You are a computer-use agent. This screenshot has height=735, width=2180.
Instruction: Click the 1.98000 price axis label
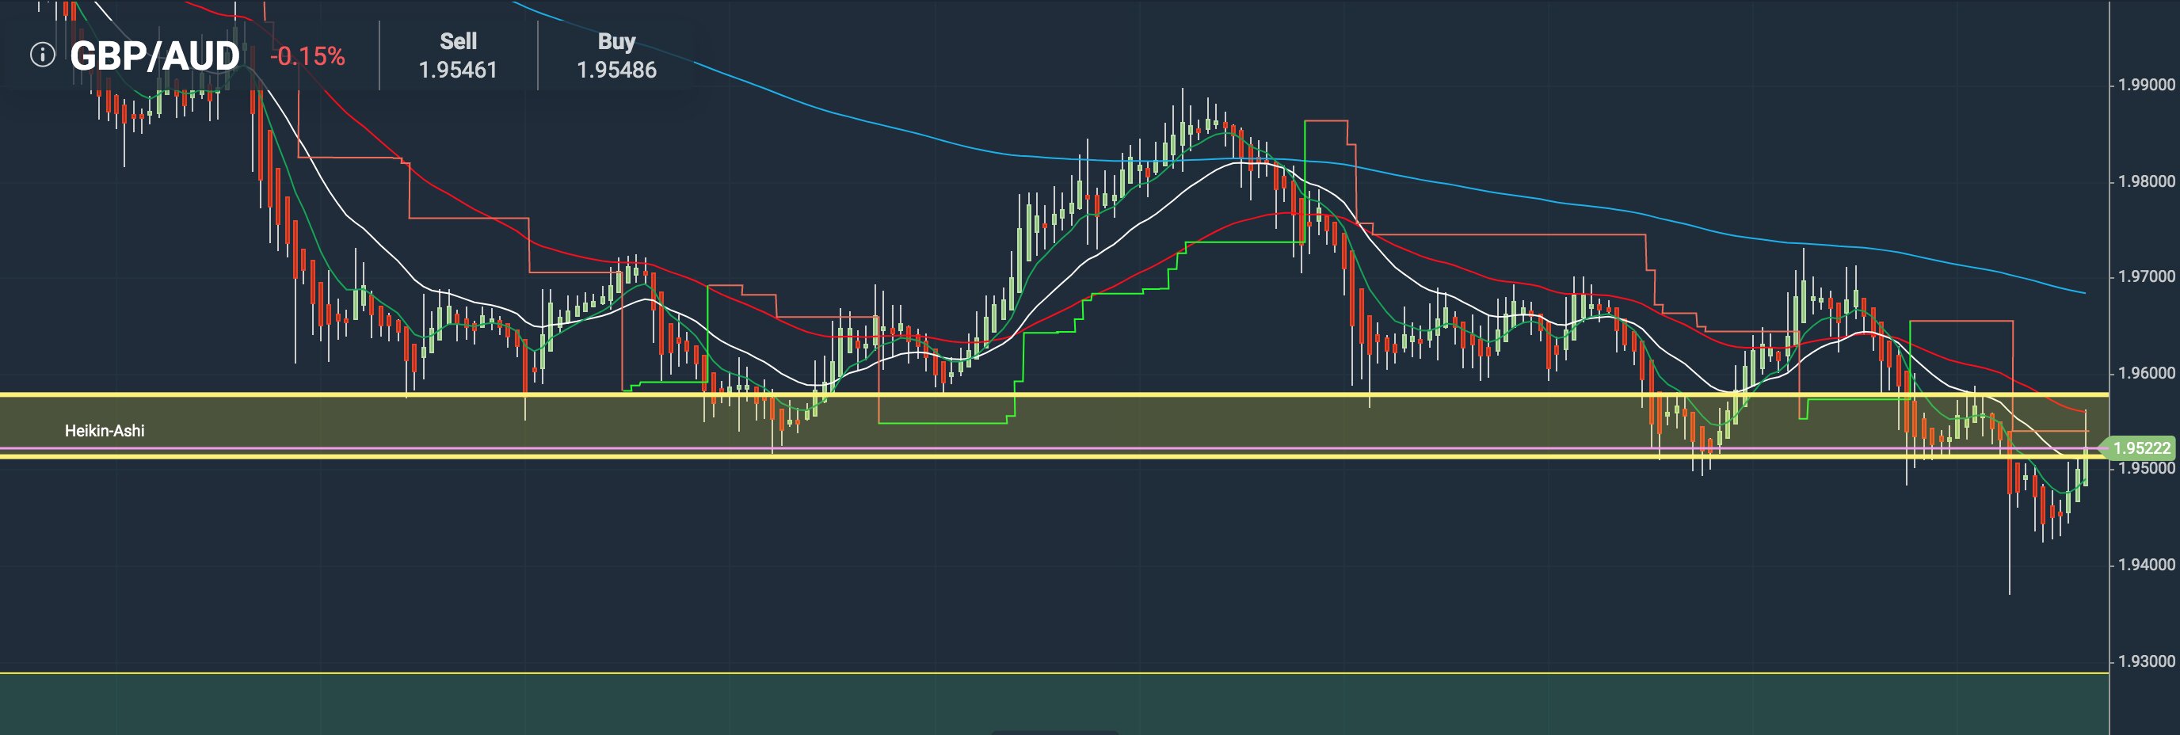pyautogui.click(x=2145, y=181)
